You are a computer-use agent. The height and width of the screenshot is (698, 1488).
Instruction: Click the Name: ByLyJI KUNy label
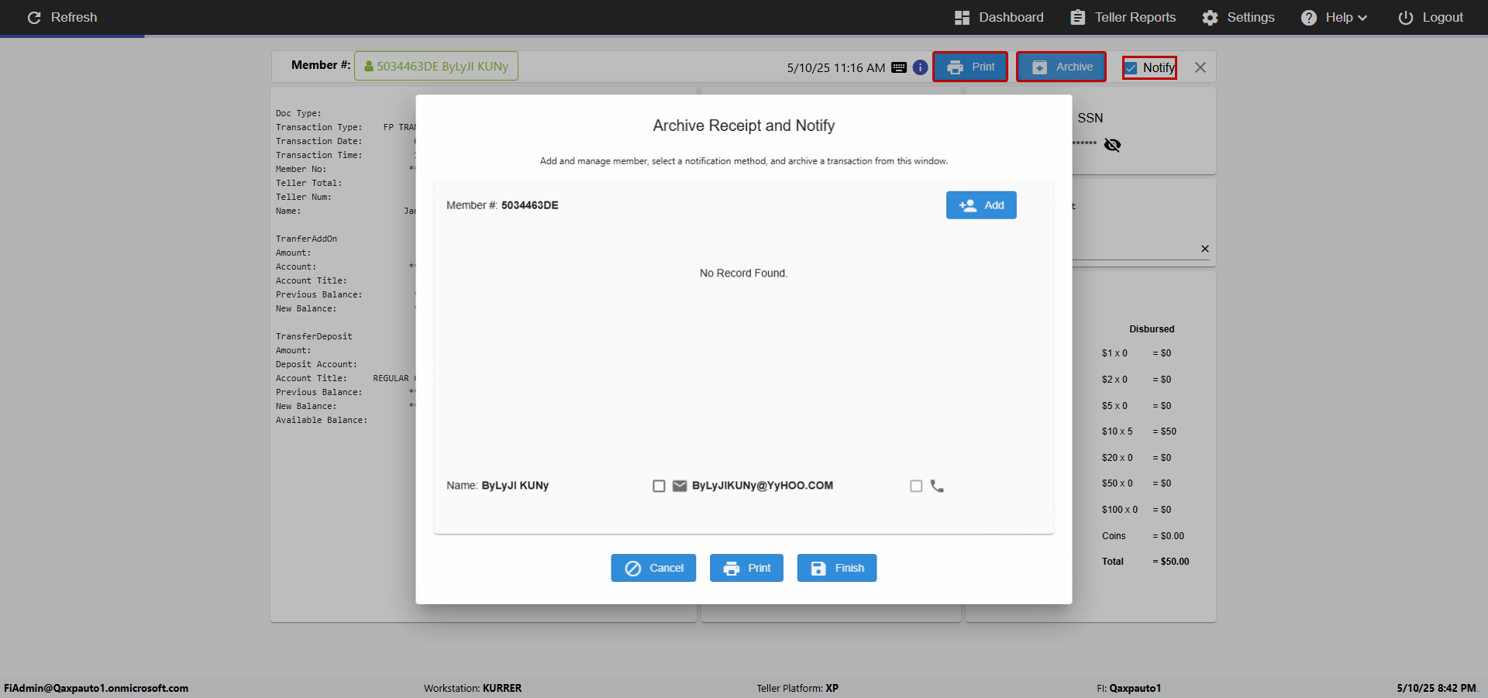click(x=498, y=486)
